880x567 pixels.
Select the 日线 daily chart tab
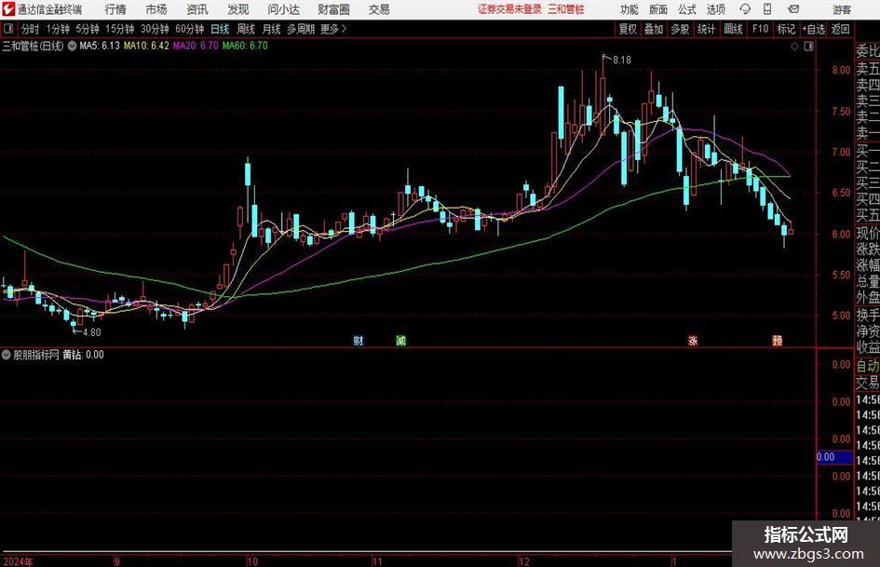click(x=220, y=29)
